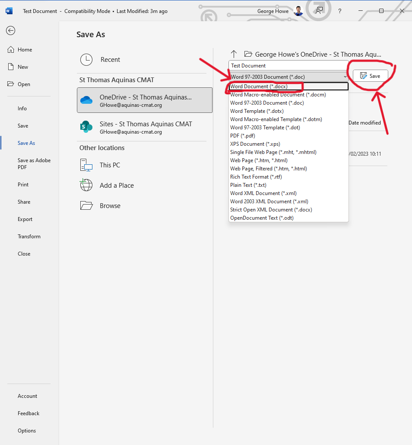Minimize the Word window
The image size is (412, 445).
pyautogui.click(x=361, y=11)
